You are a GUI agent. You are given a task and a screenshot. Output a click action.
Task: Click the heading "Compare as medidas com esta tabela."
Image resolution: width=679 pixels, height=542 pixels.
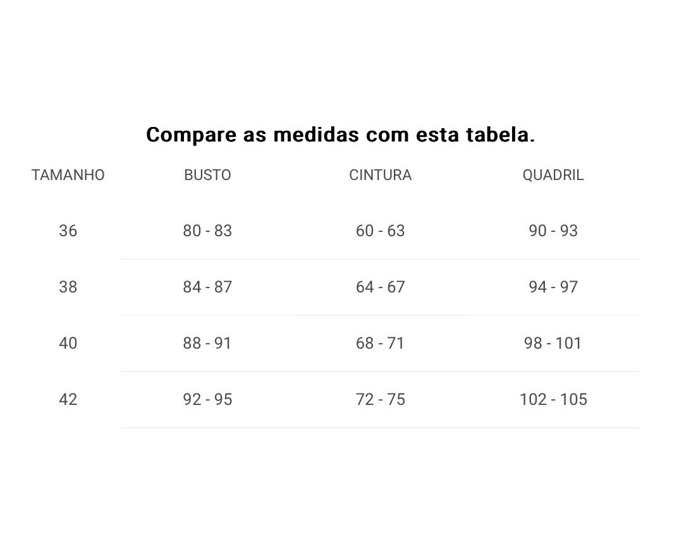point(340,135)
